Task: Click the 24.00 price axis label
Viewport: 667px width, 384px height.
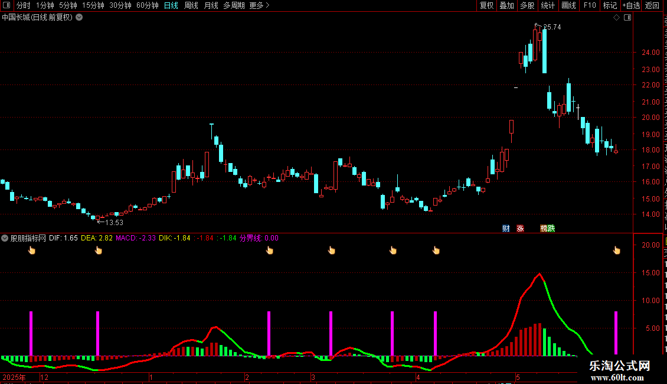Action: click(x=651, y=53)
